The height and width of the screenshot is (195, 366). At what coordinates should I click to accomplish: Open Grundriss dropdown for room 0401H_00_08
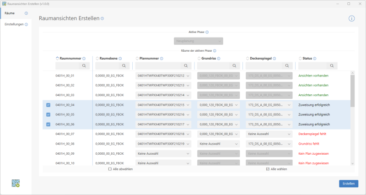pyautogui.click(x=218, y=143)
